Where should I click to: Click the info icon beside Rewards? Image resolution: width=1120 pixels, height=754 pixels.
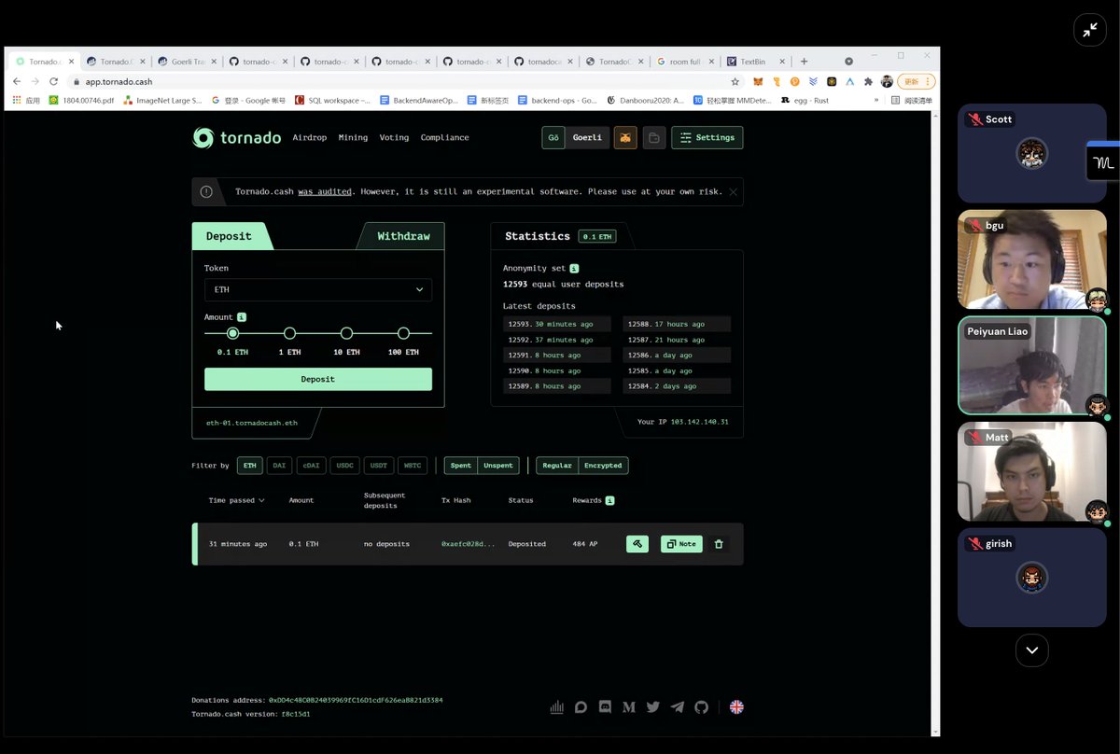click(609, 500)
